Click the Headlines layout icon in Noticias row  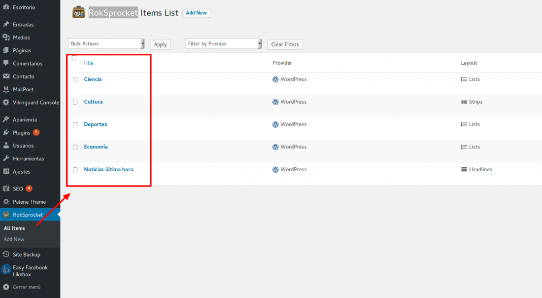[464, 169]
